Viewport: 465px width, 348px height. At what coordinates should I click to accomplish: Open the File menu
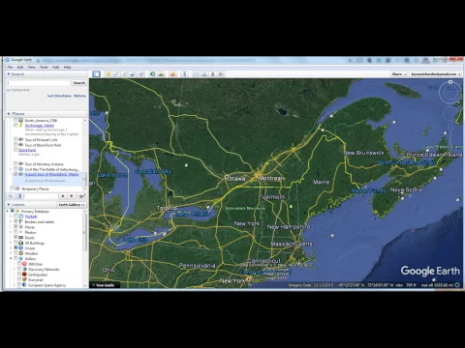tap(10, 67)
